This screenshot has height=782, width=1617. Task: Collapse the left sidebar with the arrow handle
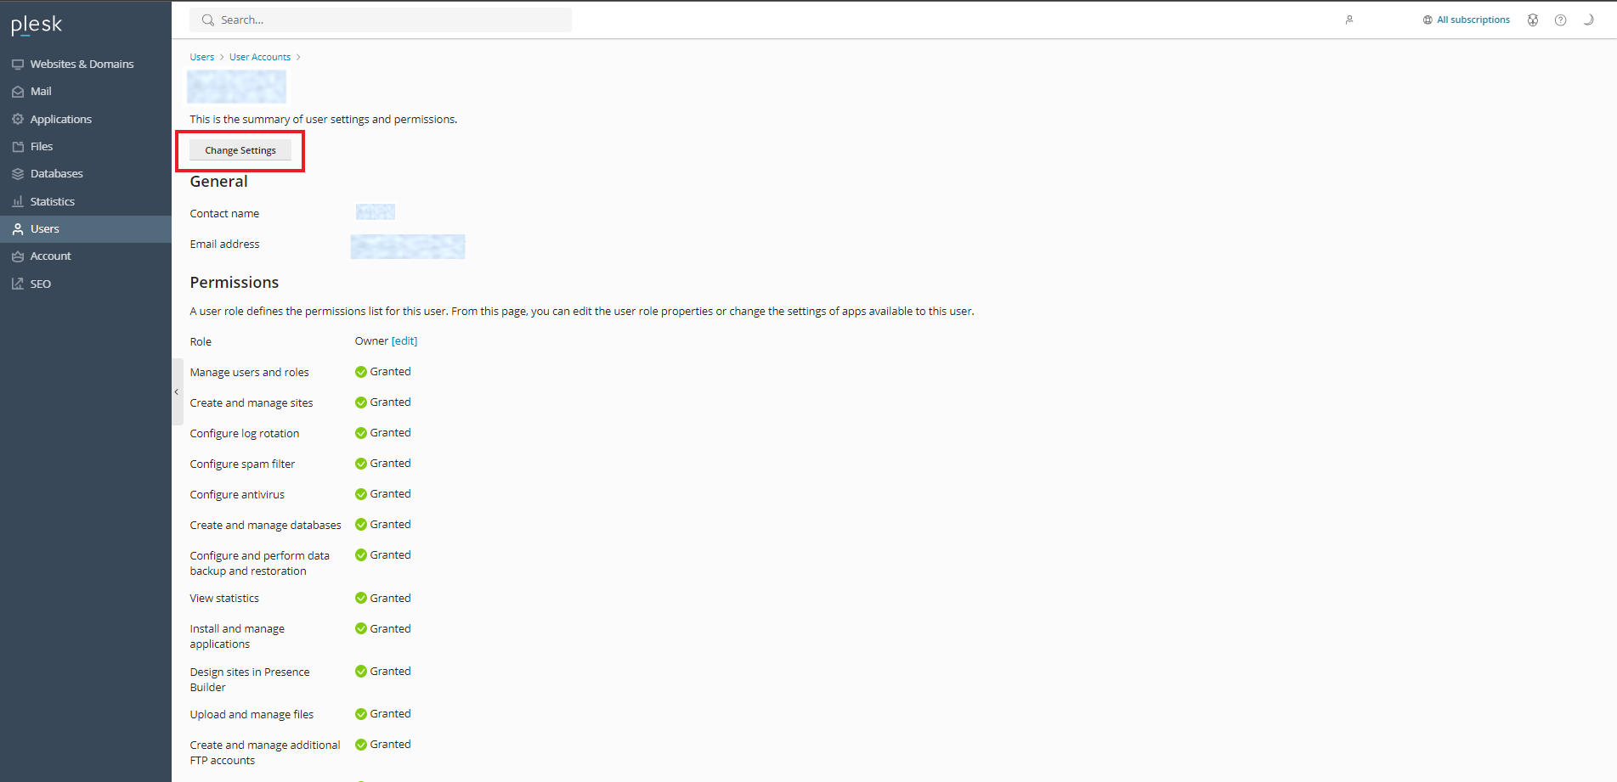pyautogui.click(x=177, y=391)
